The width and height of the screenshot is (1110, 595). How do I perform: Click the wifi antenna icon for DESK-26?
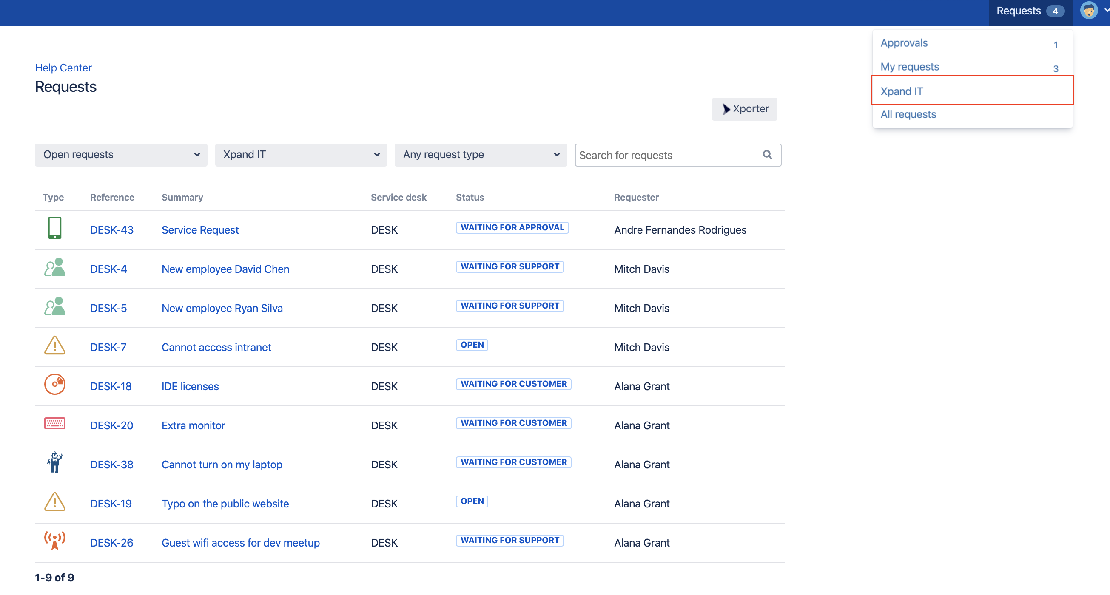click(x=55, y=541)
